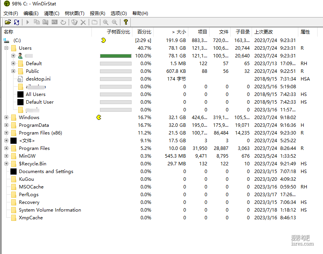This screenshot has width=323, height=254.
Task: Click the WinDirStat app icon in title bar
Action: 7,3
